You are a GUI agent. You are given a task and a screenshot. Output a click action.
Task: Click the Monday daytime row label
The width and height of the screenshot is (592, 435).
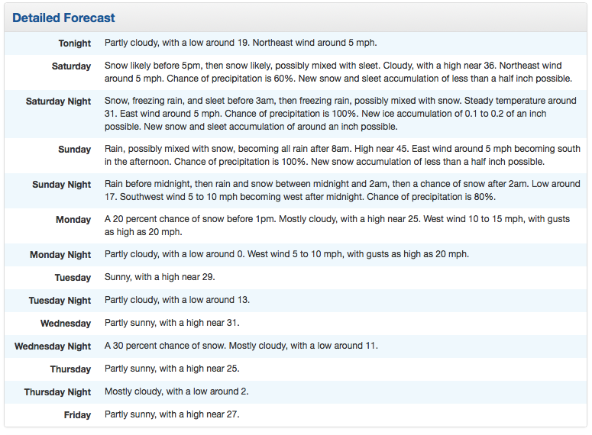(x=73, y=220)
